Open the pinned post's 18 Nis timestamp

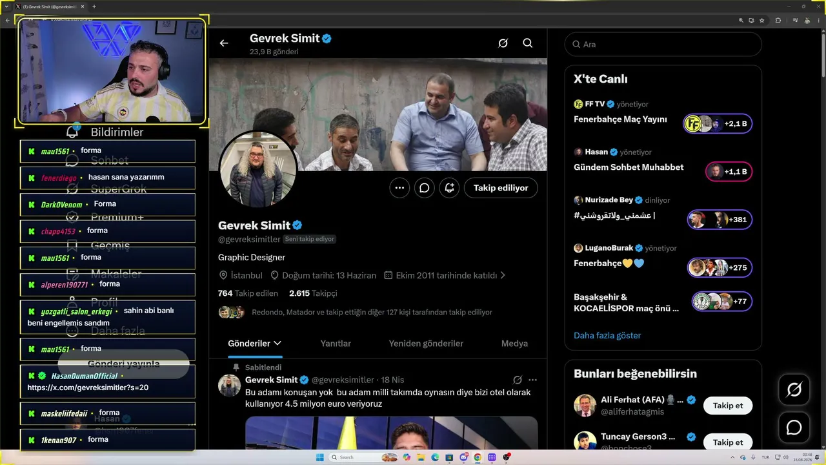392,380
